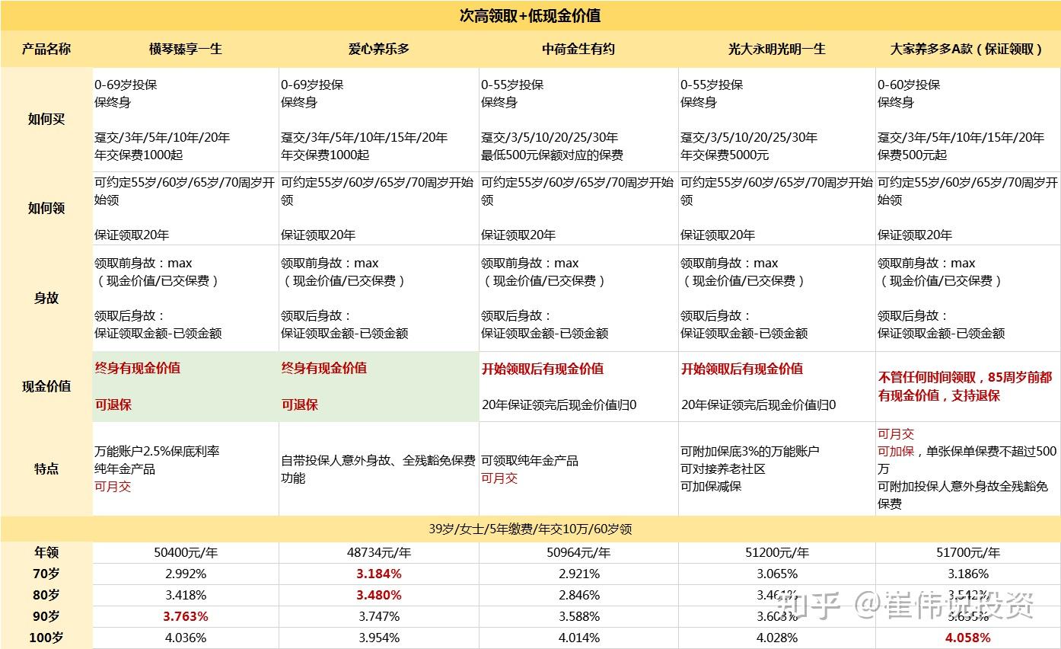This screenshot has height=649, width=1061.
Task: Select the 特点 row label
Action: pyautogui.click(x=46, y=468)
